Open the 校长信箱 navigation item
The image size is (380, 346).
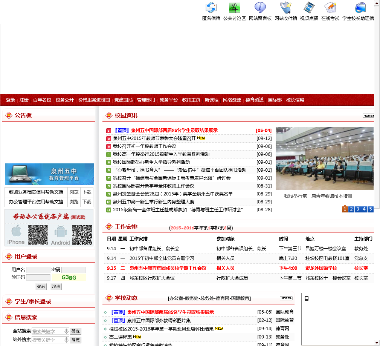(x=295, y=100)
